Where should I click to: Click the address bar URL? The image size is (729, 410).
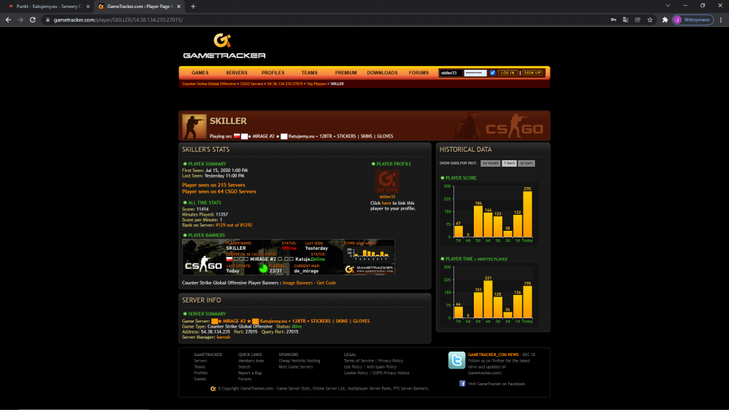tap(118, 20)
